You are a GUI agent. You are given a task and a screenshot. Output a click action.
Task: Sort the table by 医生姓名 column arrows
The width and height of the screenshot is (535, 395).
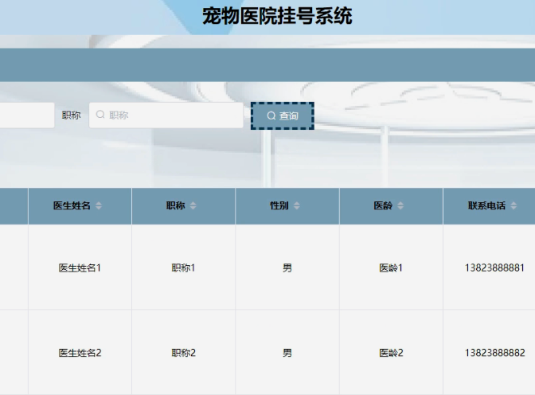99,206
